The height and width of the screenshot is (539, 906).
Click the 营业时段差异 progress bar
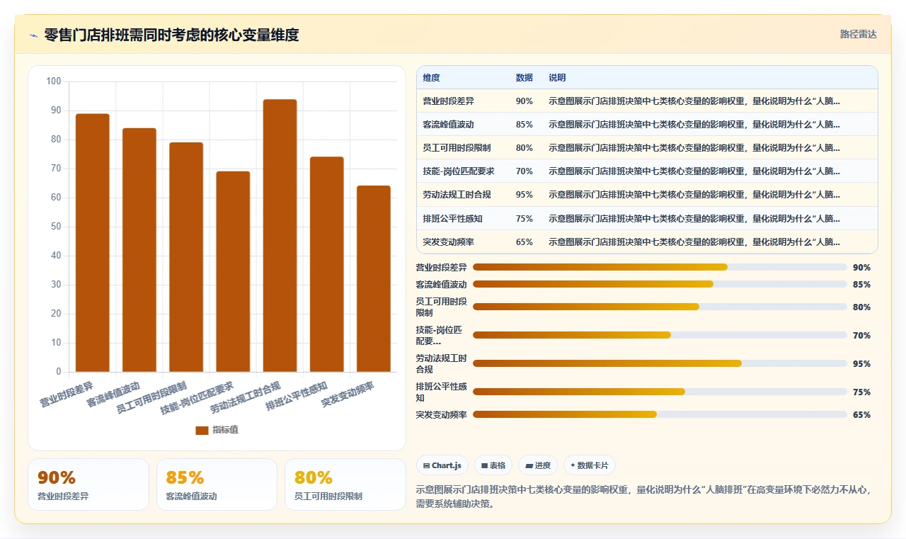[x=660, y=267]
